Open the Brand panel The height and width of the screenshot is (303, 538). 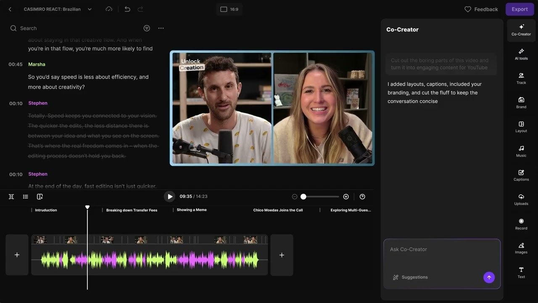click(x=521, y=103)
